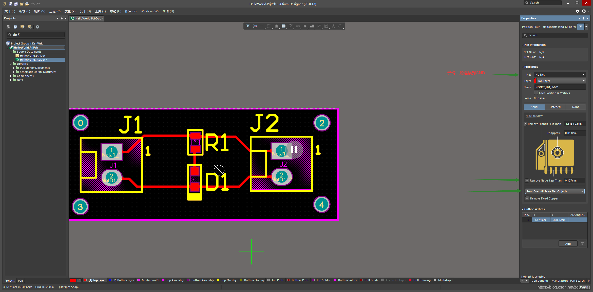Uncheck Remove Necks Less Than
Viewport: 593px width, 292px height.
[527, 181]
